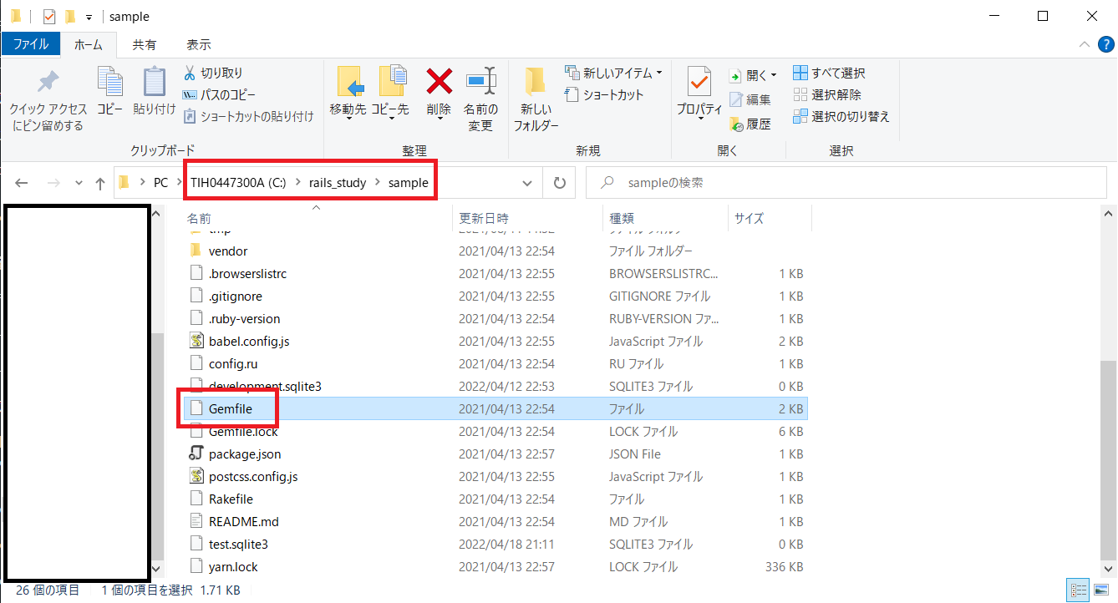Image resolution: width=1118 pixels, height=603 pixels.
Task: Click the help question mark icon
Action: tap(1105, 44)
